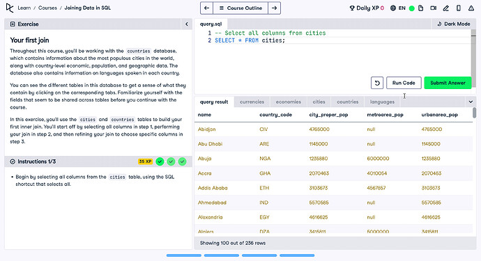Click the Exercise header icon
This screenshot has height=261, width=481.
(x=13, y=24)
